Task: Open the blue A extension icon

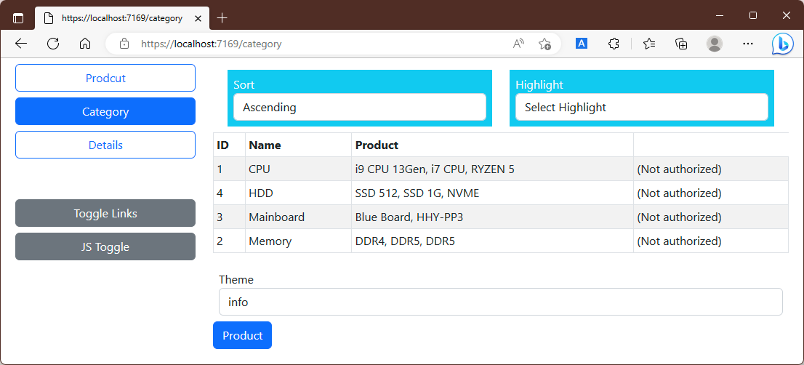Action: 582,44
